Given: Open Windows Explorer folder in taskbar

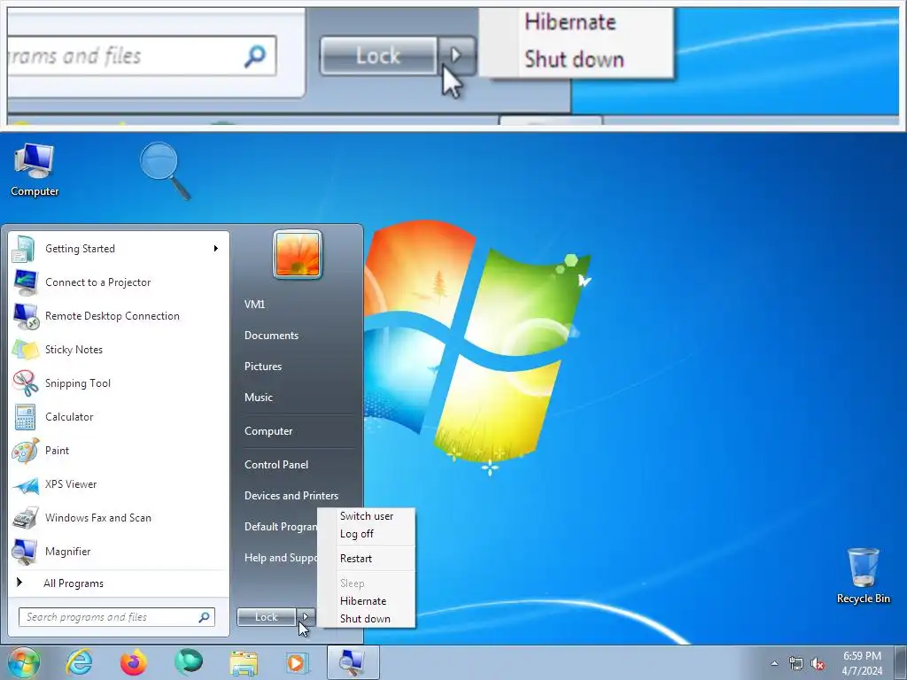Looking at the screenshot, I should [244, 662].
